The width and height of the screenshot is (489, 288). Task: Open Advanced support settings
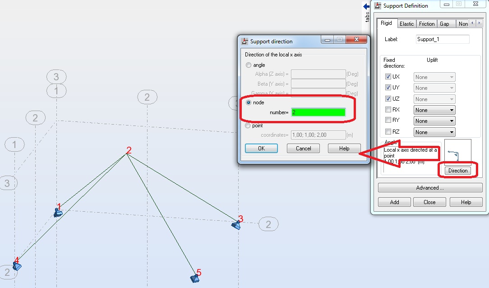[430, 188]
